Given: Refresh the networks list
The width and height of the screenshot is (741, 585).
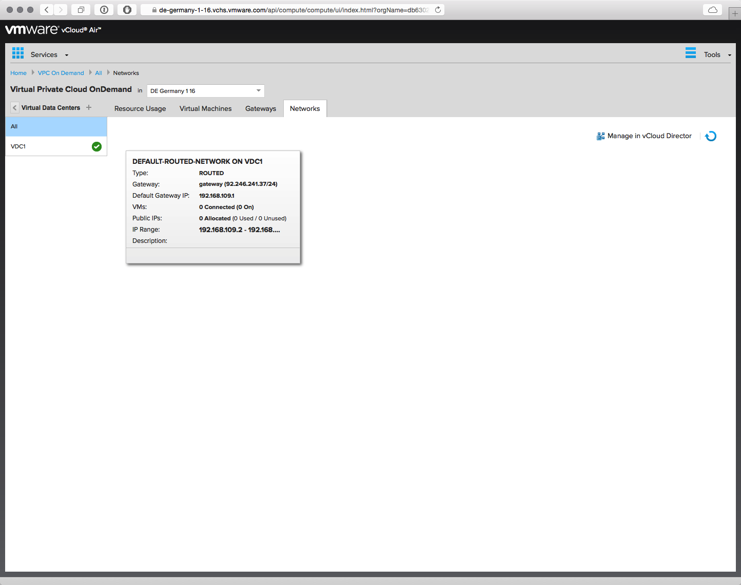Looking at the screenshot, I should coord(711,136).
